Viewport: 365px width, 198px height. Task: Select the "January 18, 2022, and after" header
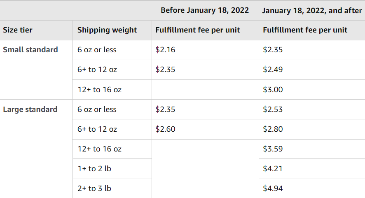point(312,10)
